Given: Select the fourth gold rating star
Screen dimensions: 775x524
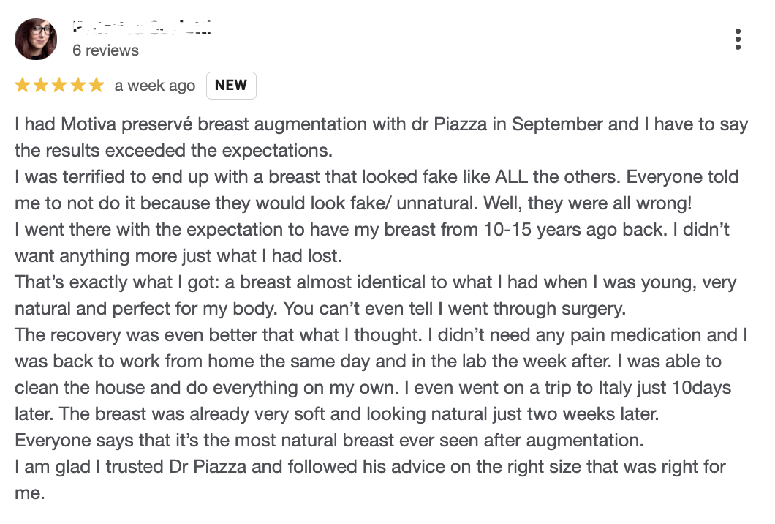Looking at the screenshot, I should 78,85.
